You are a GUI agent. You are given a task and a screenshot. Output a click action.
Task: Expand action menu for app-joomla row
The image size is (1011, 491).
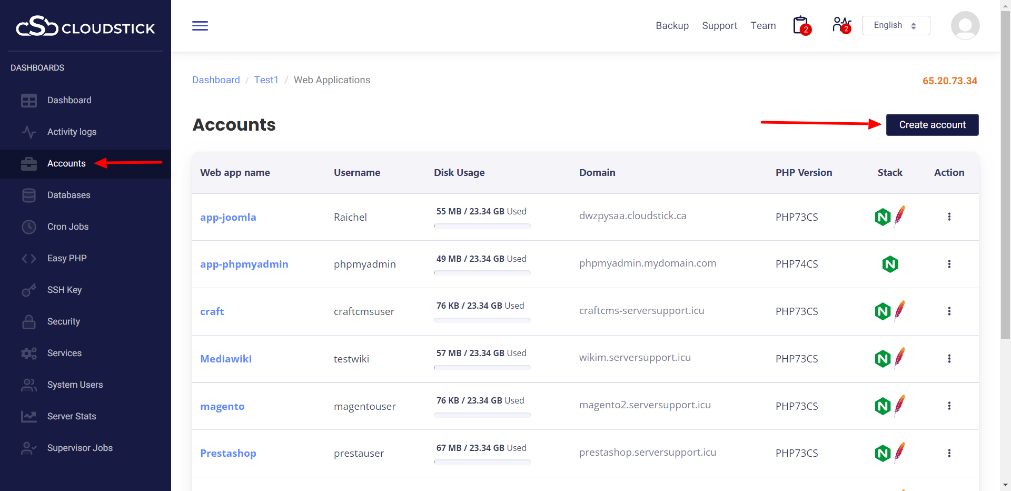tap(949, 217)
